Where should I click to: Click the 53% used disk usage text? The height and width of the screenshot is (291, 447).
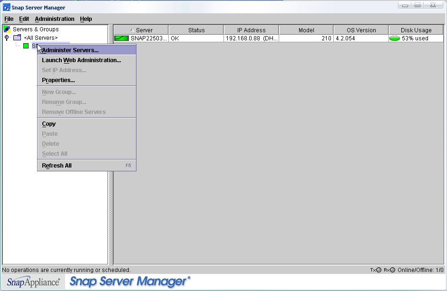pyautogui.click(x=415, y=38)
